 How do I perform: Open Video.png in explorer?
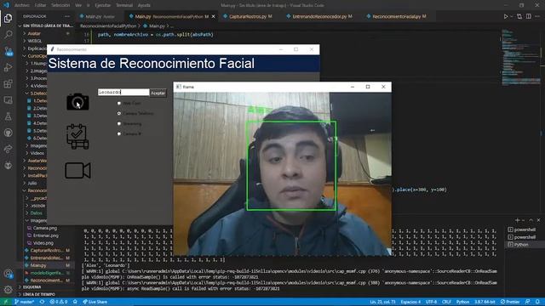click(43, 243)
